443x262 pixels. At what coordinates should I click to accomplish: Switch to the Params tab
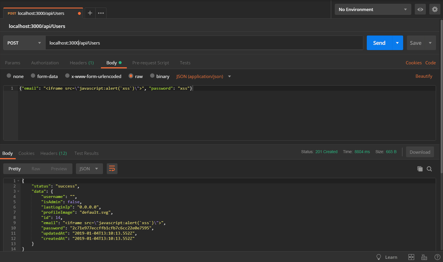click(13, 63)
